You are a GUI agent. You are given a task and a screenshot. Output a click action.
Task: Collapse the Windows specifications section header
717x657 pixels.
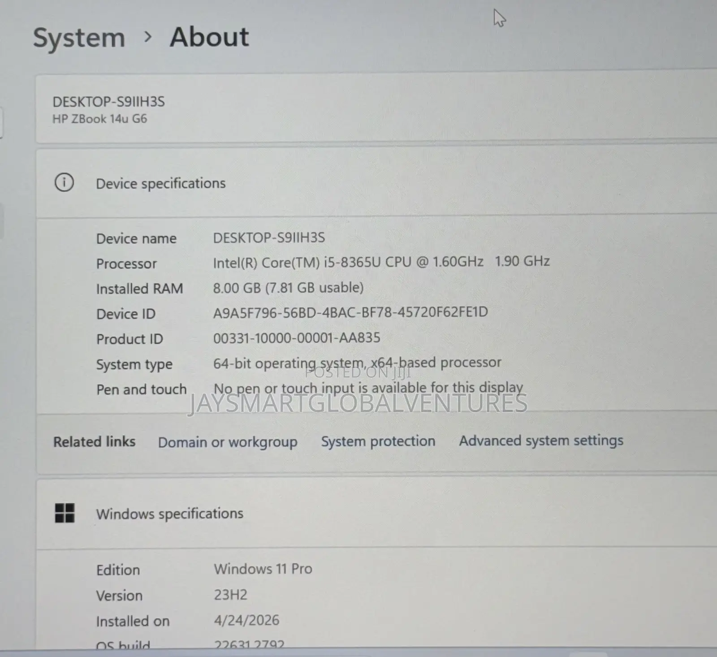coord(376,514)
